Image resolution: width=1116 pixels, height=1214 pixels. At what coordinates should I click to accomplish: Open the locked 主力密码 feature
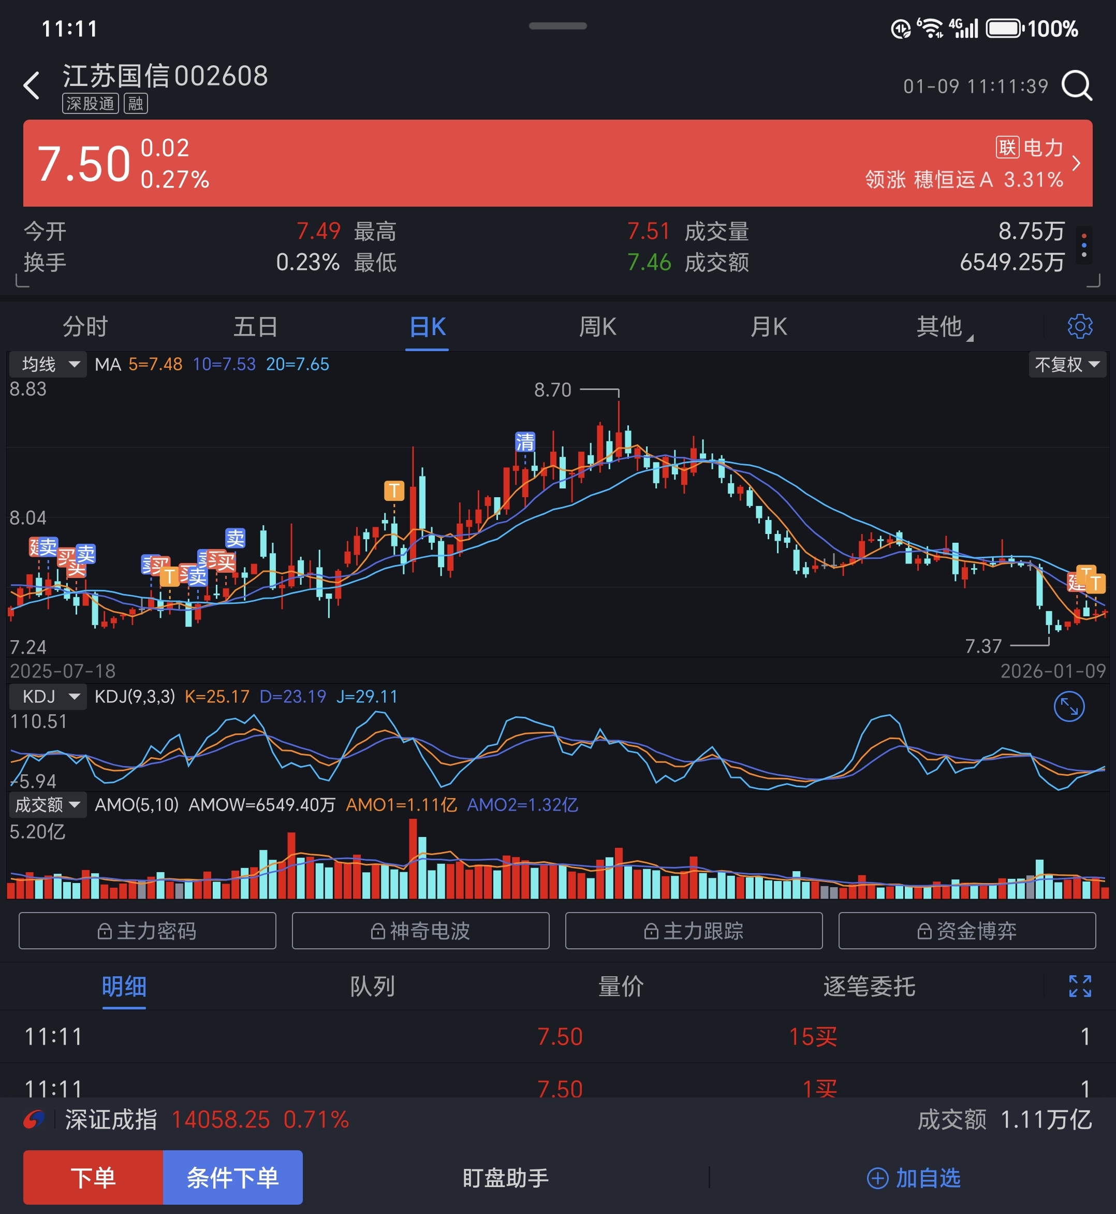(x=148, y=931)
